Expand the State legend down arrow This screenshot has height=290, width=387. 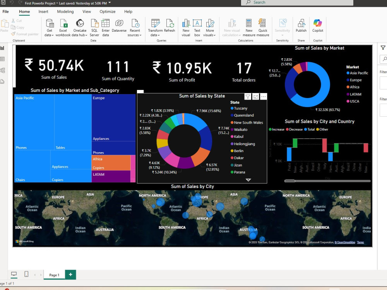[x=248, y=180]
